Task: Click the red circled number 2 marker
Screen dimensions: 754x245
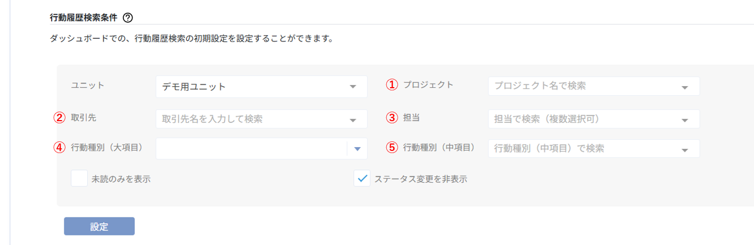Action: [x=60, y=118]
